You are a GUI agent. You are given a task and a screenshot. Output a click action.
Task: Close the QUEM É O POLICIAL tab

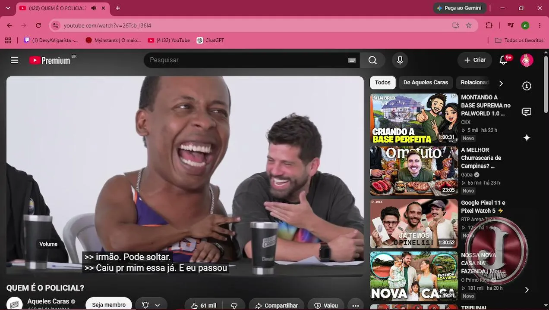click(104, 8)
